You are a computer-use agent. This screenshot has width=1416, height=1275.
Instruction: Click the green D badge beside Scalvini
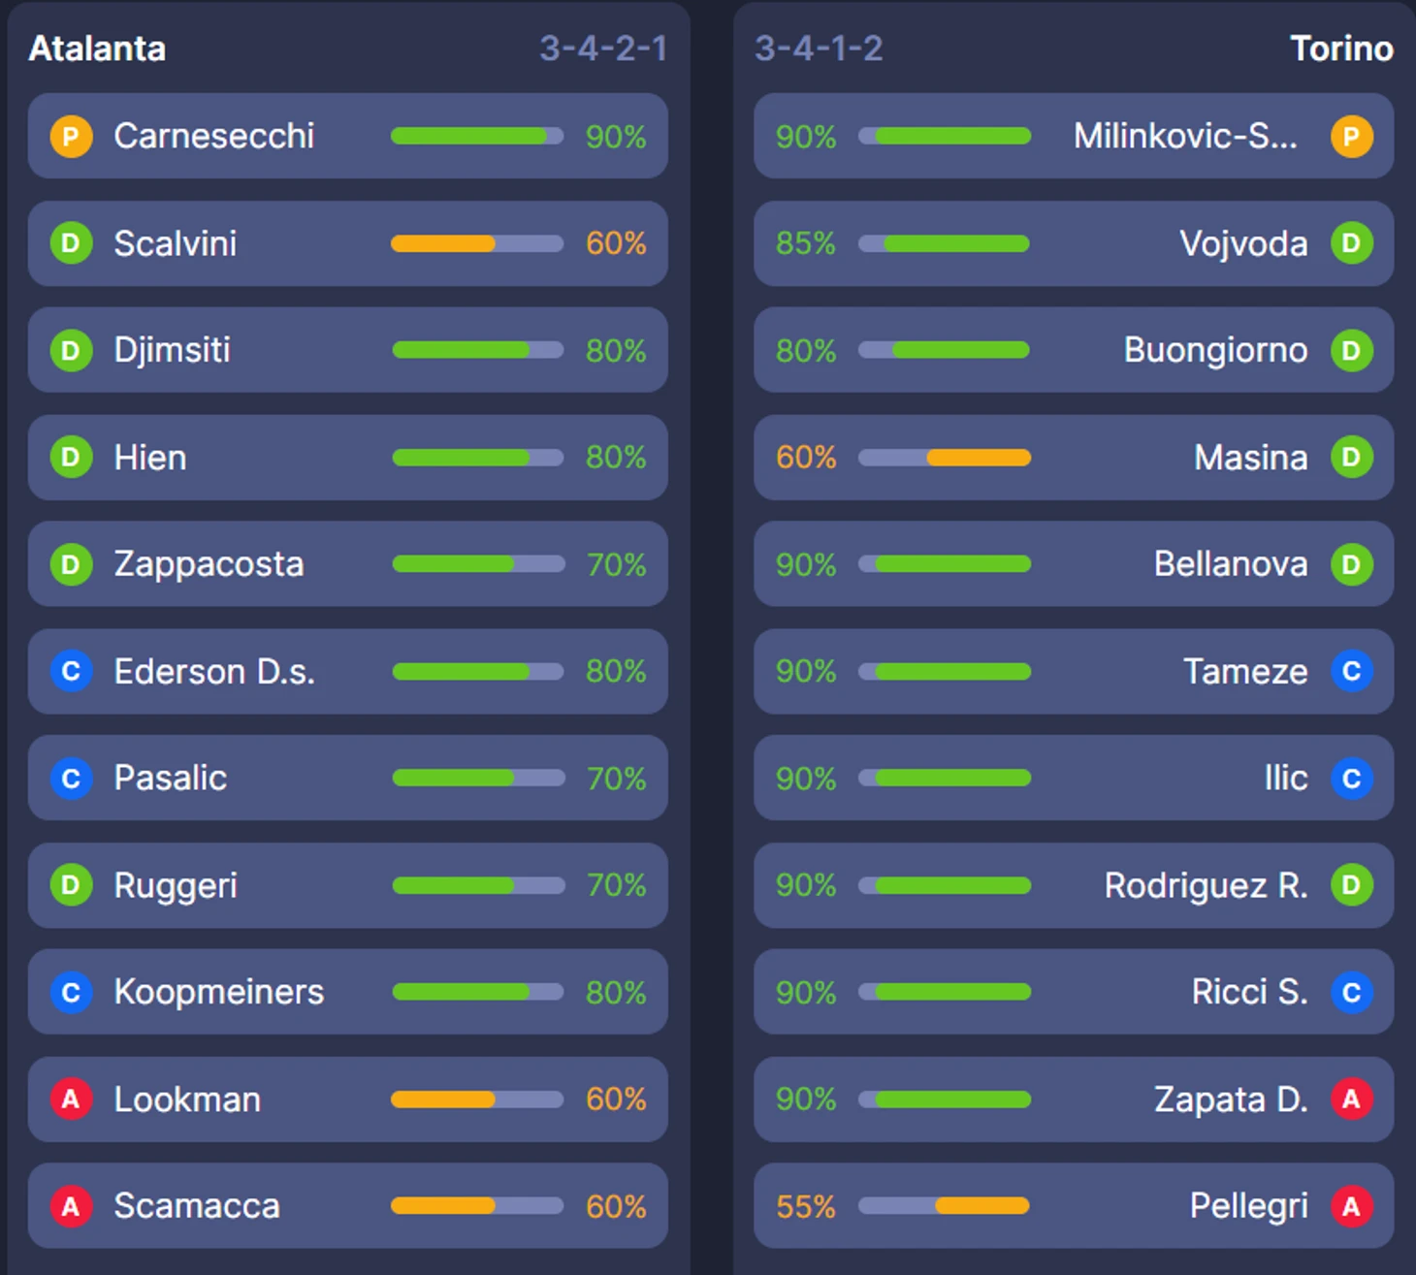click(71, 242)
